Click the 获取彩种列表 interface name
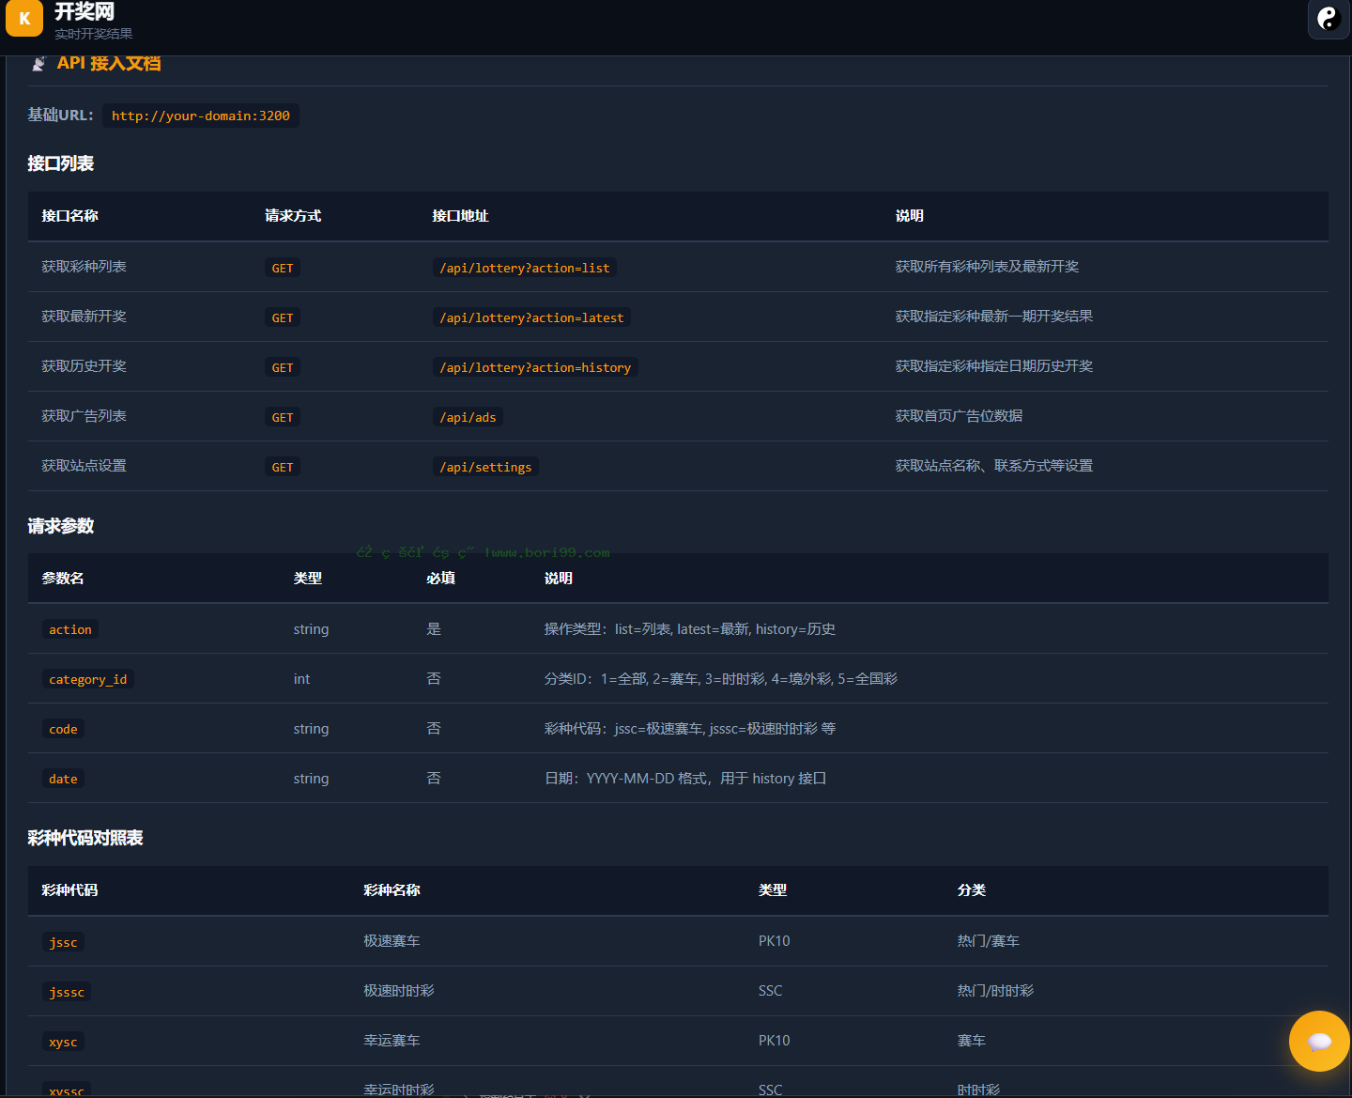The width and height of the screenshot is (1352, 1098). pos(84,267)
